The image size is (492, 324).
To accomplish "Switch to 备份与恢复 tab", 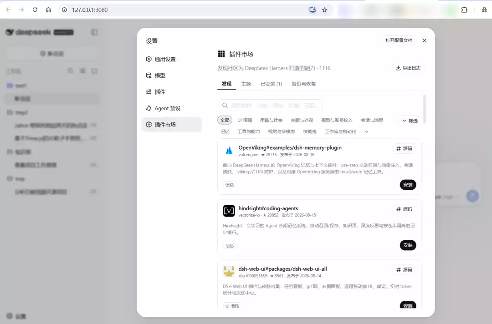I will (303, 84).
